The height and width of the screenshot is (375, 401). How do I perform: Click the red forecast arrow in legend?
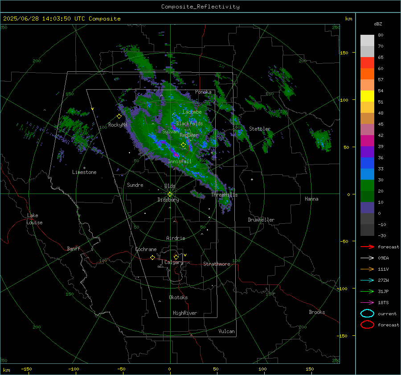coord(367,247)
